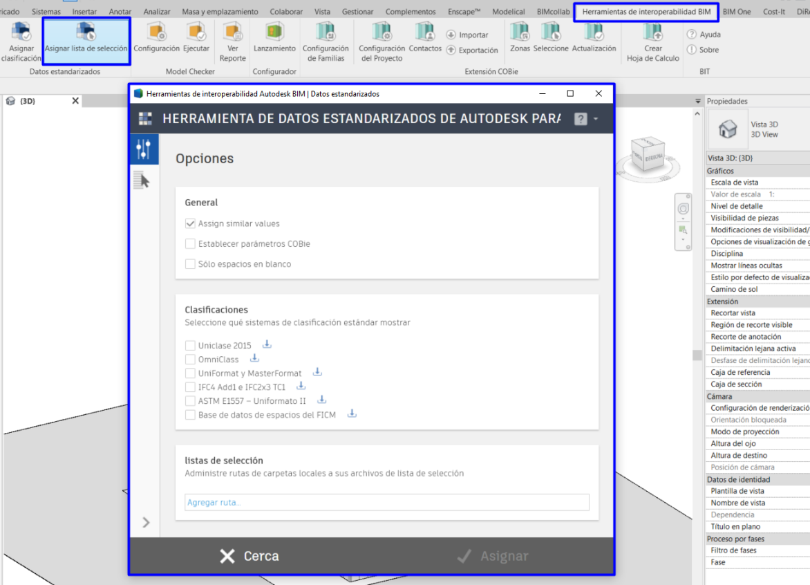The height and width of the screenshot is (585, 810).
Task: Expand the dialog sidebar with the chevron
Action: [x=146, y=523]
